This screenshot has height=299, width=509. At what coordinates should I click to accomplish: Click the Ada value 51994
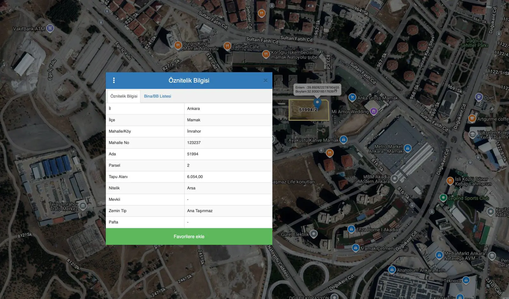click(x=193, y=154)
